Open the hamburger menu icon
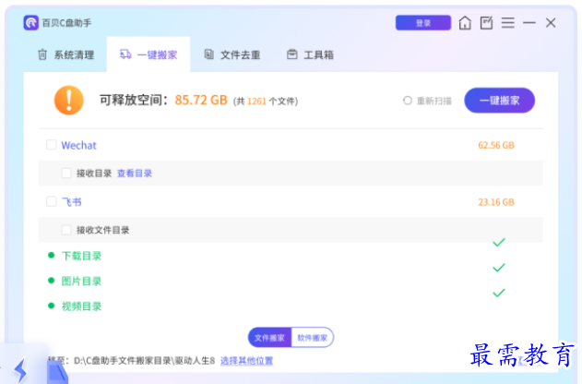The height and width of the screenshot is (384, 582). coord(508,23)
